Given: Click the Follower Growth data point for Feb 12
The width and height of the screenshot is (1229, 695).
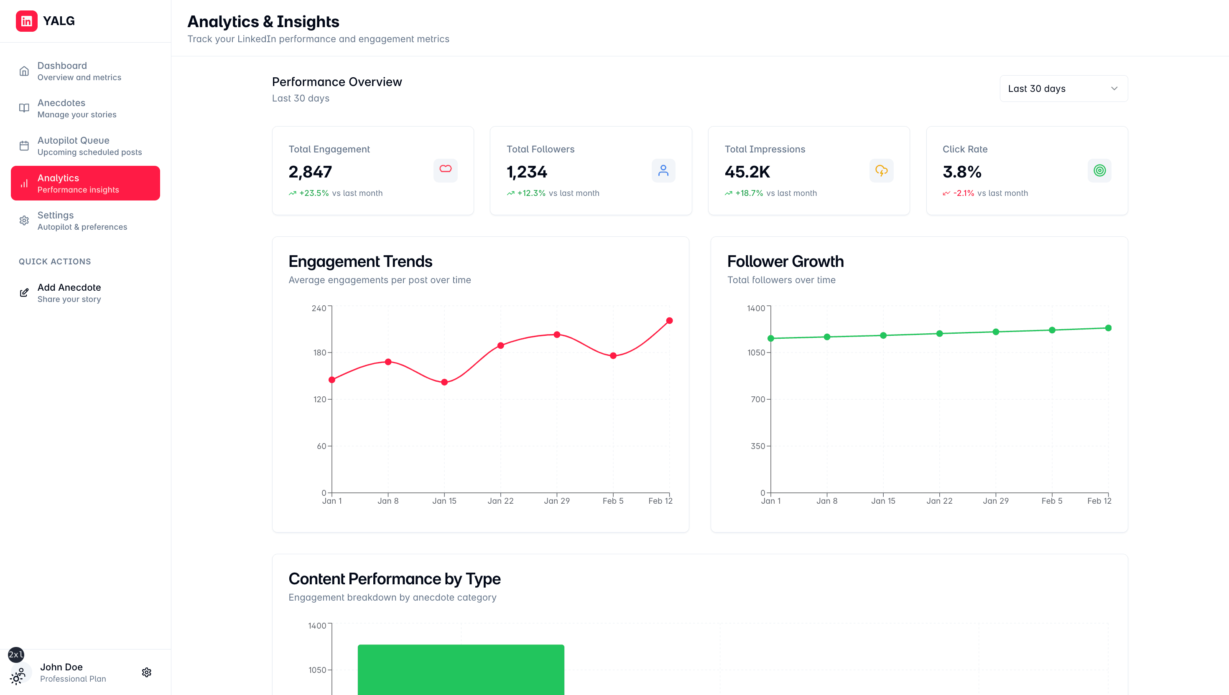Looking at the screenshot, I should point(1109,328).
